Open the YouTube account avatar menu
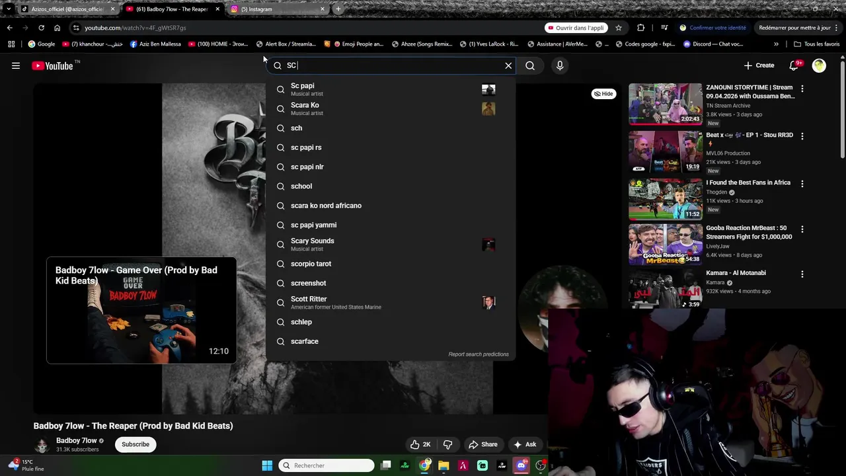The image size is (846, 476). [819, 65]
